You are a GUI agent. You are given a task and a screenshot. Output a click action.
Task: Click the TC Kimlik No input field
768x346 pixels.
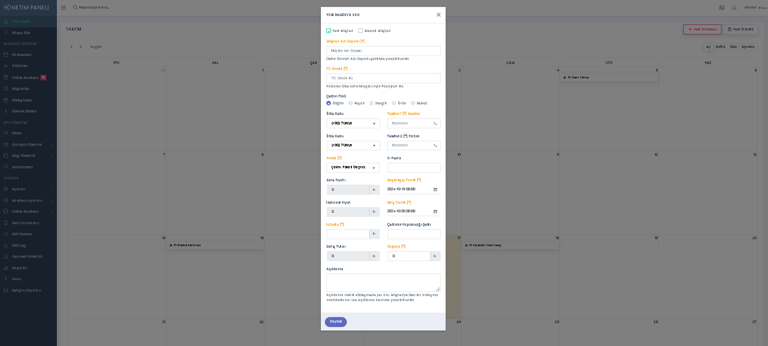point(383,78)
